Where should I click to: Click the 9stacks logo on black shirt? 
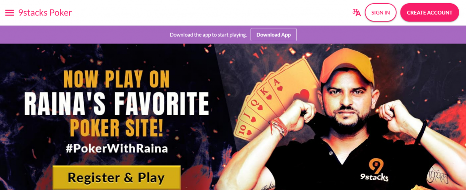(x=375, y=170)
